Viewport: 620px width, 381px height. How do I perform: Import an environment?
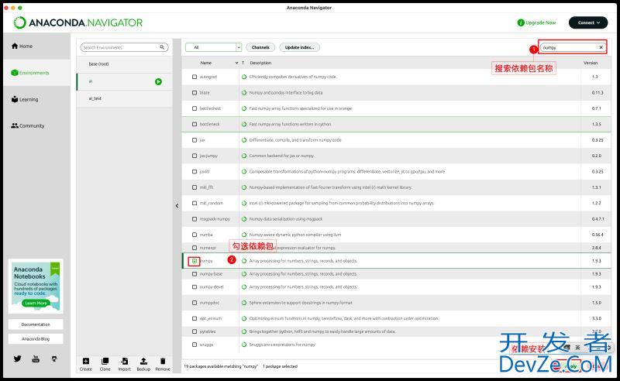[x=124, y=365]
